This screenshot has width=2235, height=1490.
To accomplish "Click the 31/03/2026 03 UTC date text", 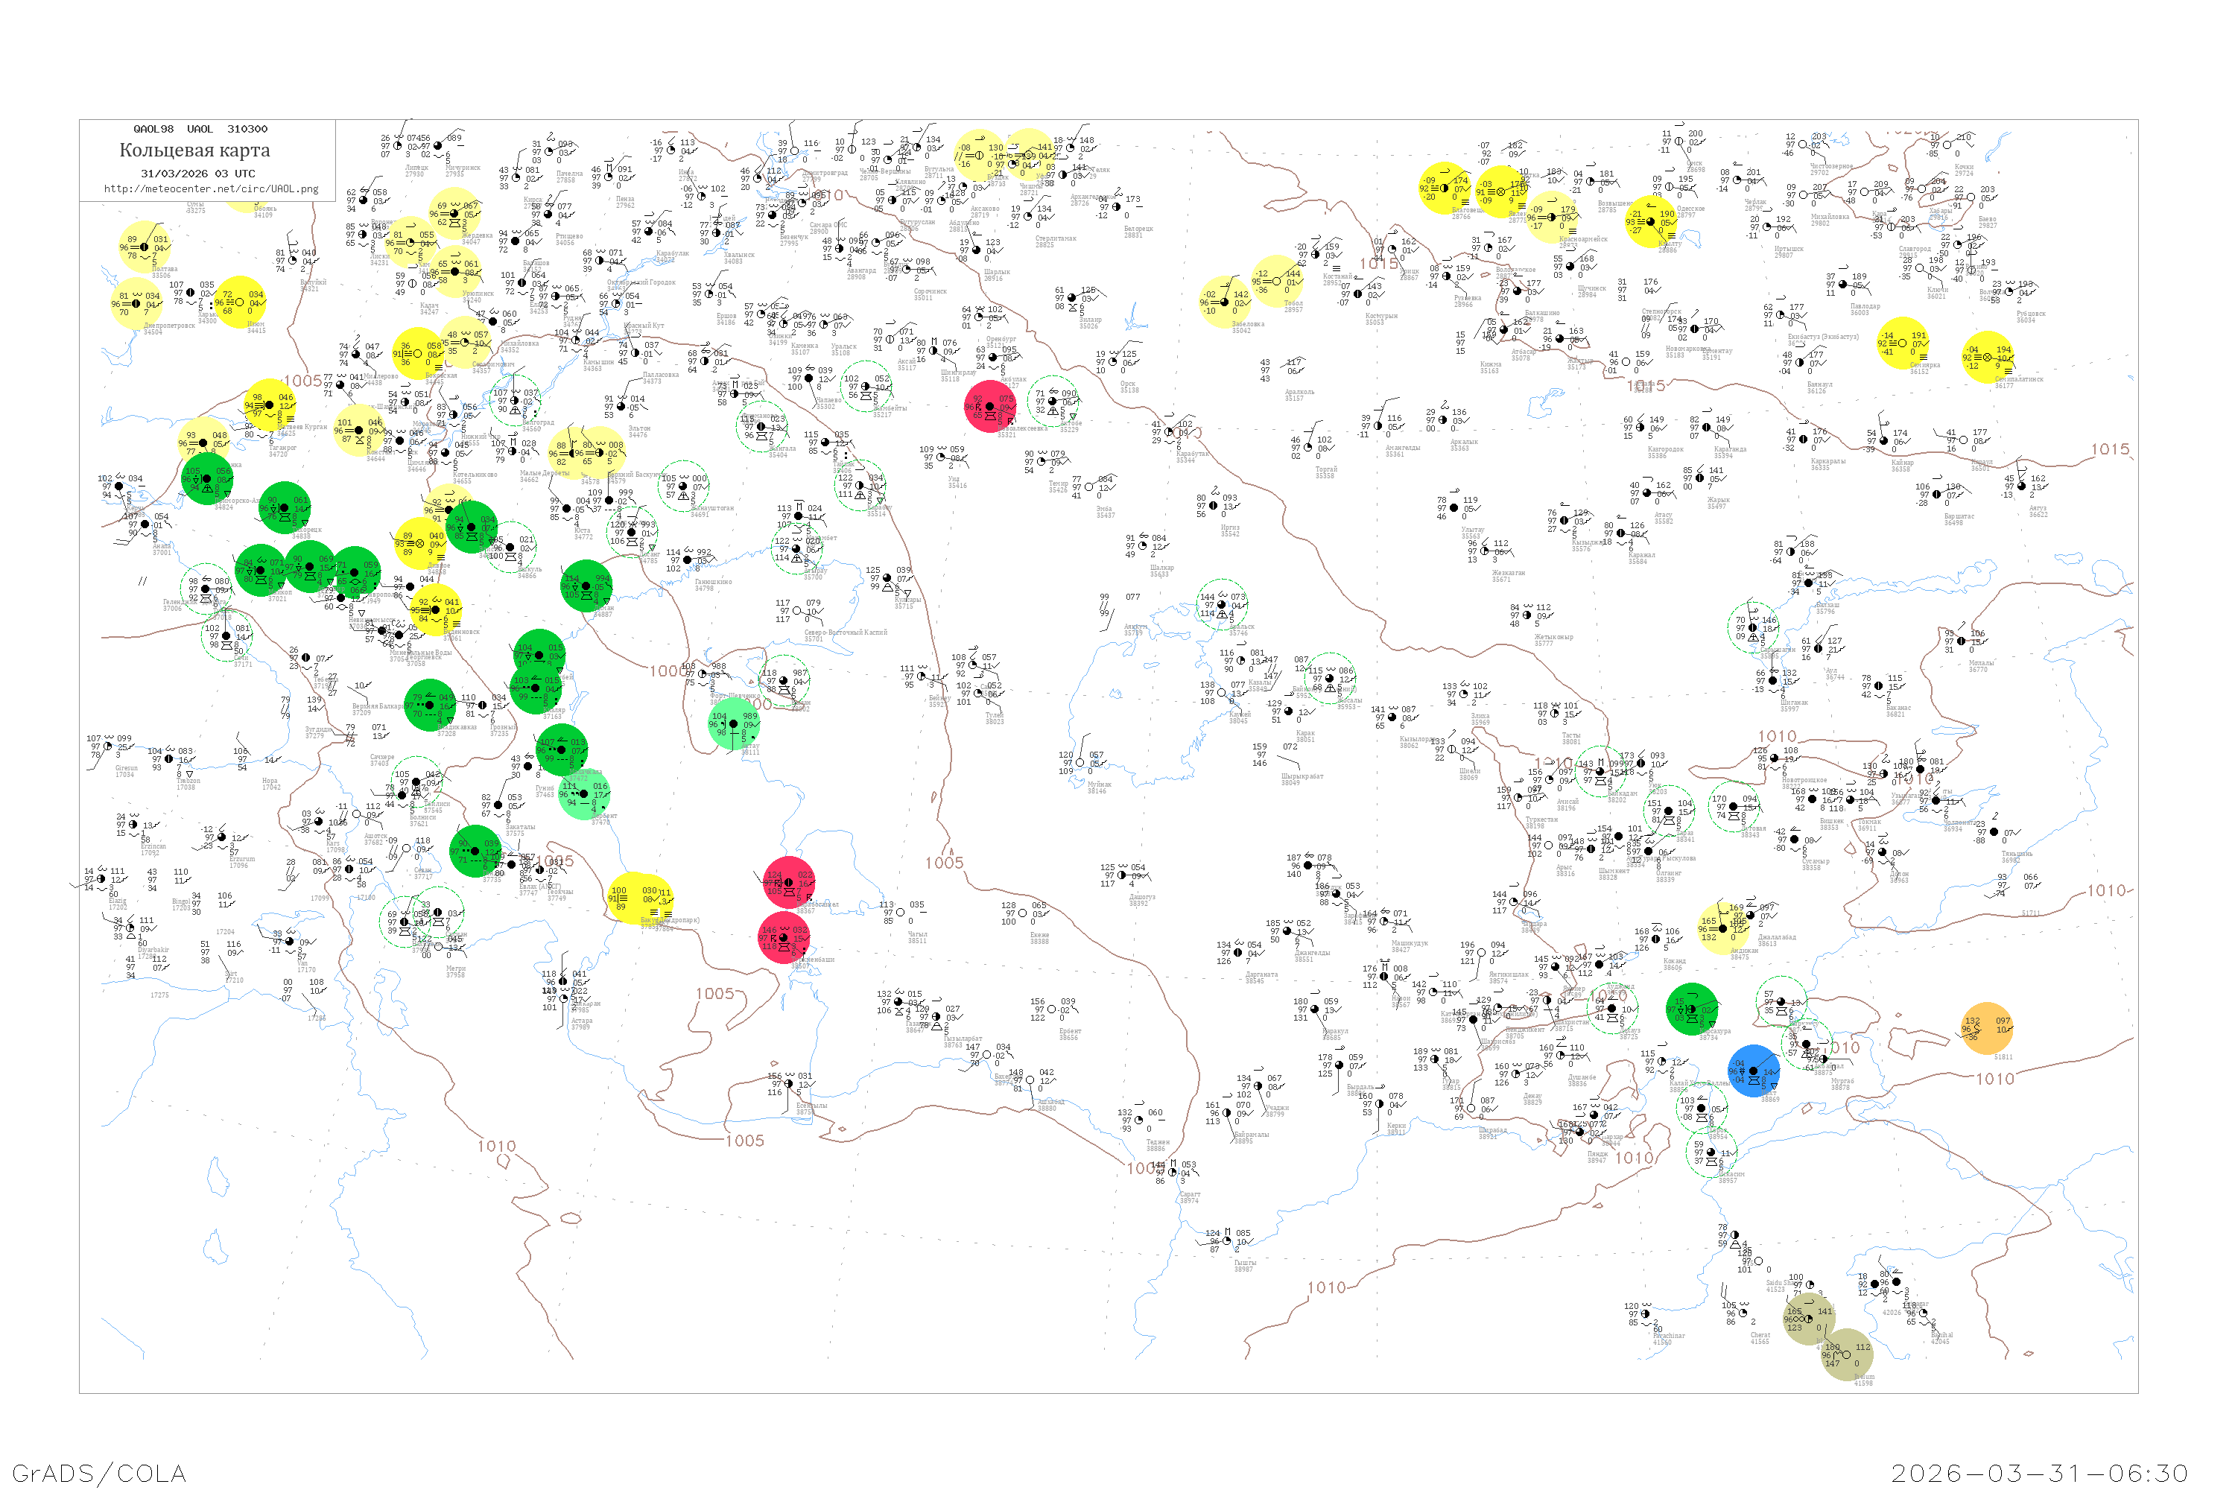I will click(197, 174).
